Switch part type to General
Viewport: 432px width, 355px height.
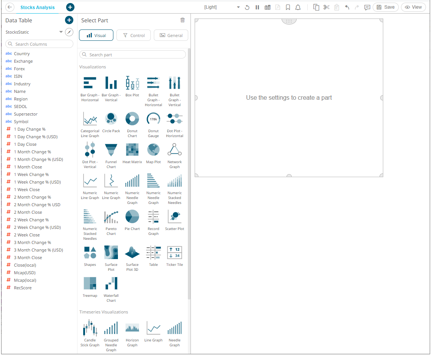coord(171,35)
